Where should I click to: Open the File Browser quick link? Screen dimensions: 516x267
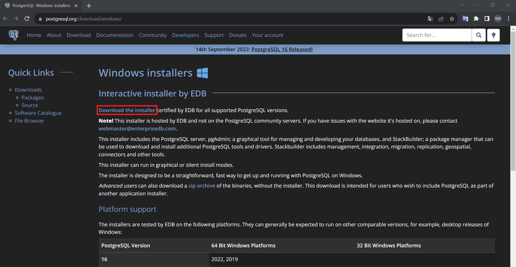(29, 121)
